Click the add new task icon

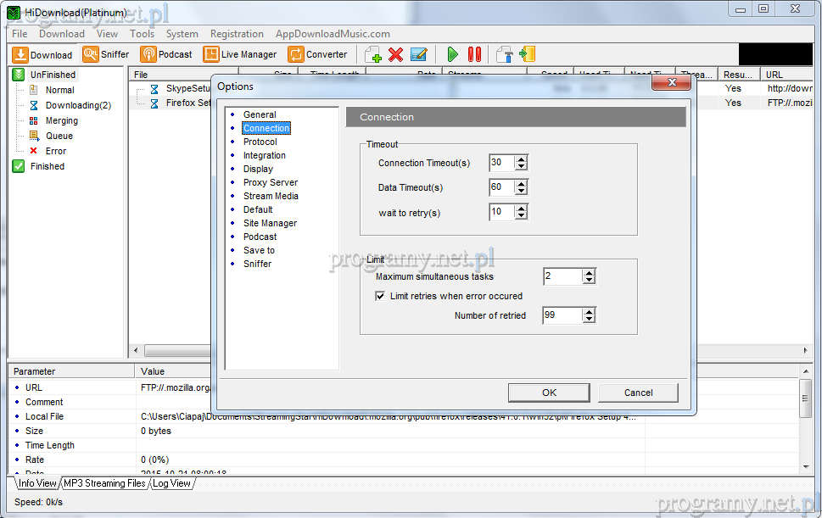pos(373,54)
